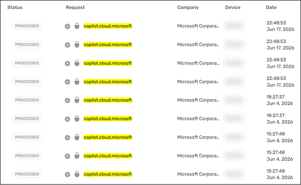
Task: Select Microsoft Corpora… cell in second 22:48:53 row
Action: click(198, 45)
